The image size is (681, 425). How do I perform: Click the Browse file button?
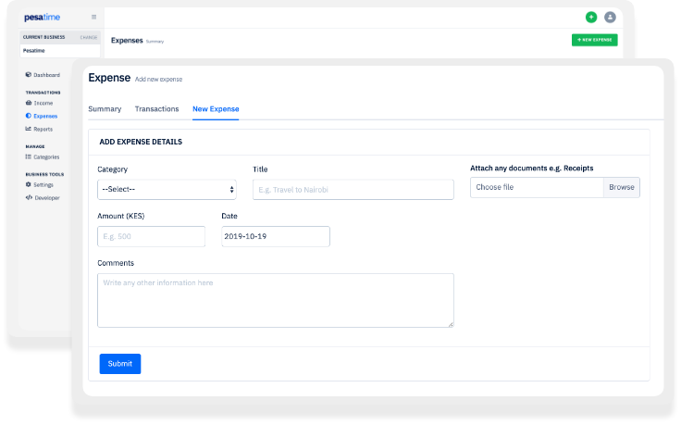click(622, 187)
